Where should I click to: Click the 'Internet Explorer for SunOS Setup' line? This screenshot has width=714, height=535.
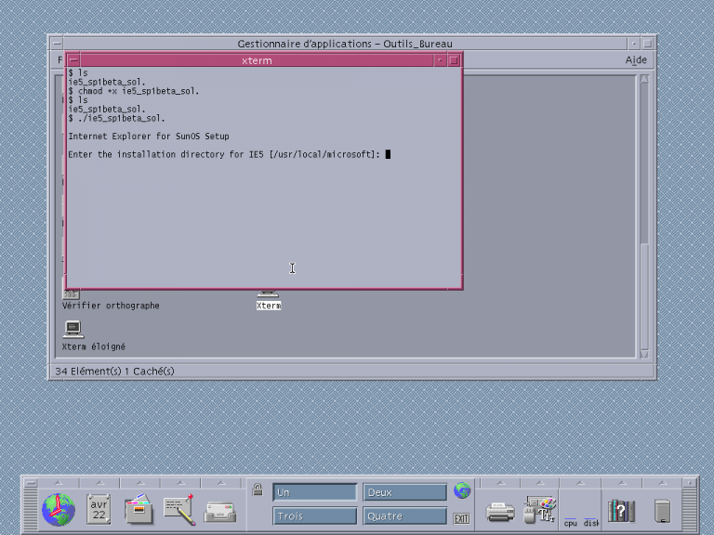coord(149,136)
